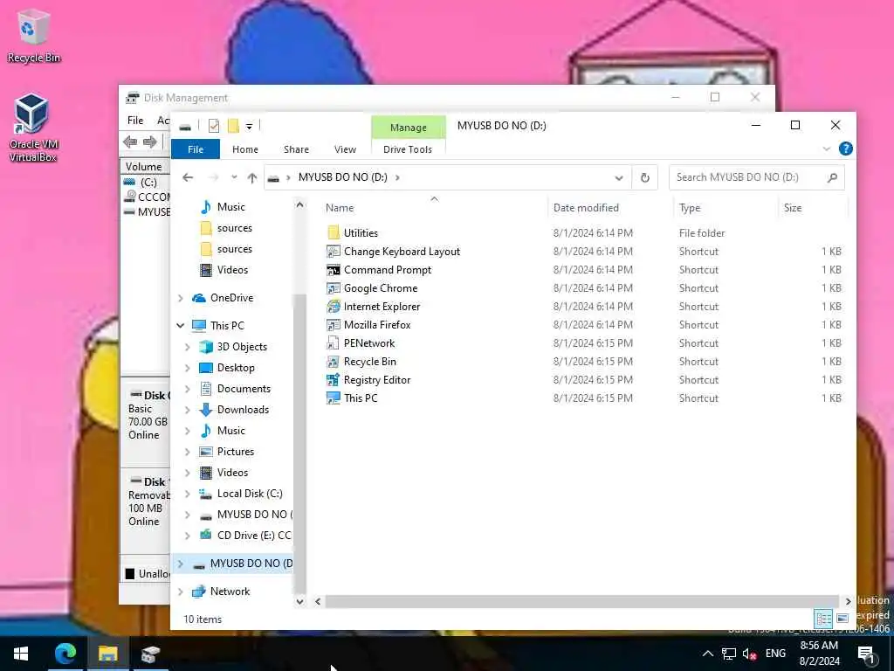Open File Explorer from the taskbar
The width and height of the screenshot is (894, 671).
(x=107, y=654)
